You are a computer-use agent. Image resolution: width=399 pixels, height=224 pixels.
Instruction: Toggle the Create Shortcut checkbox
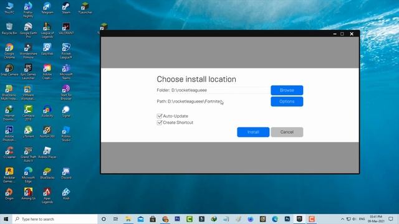[x=160, y=123]
